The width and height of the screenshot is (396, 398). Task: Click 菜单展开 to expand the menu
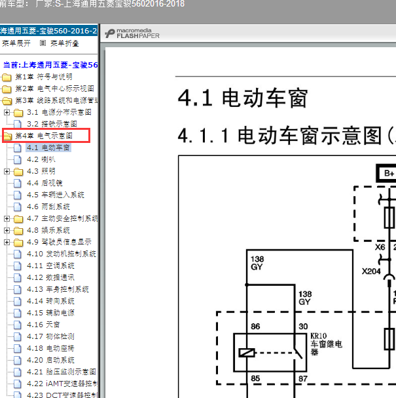click(x=16, y=43)
